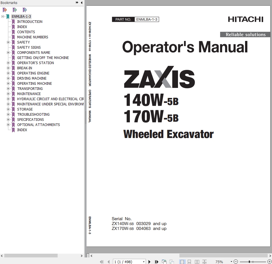This screenshot has height=264, width=272.
Task: Click the purple icon of the MAINTENANCE bookmark
Action: pos(13,94)
